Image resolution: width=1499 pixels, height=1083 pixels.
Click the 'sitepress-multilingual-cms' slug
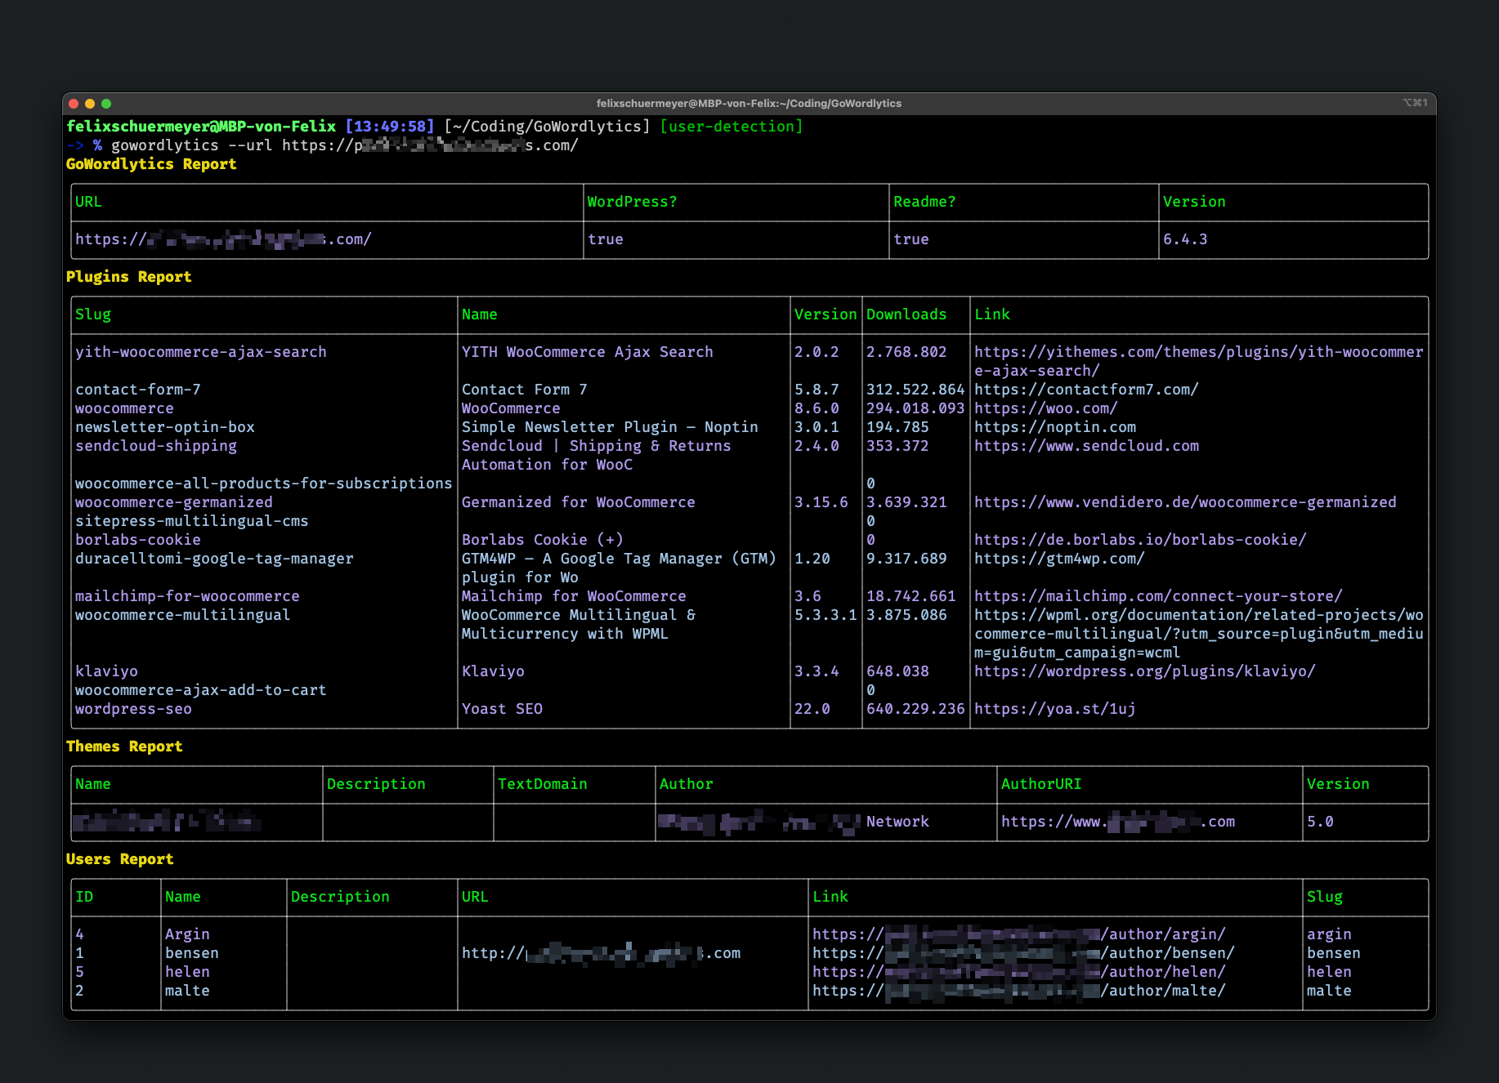192,521
